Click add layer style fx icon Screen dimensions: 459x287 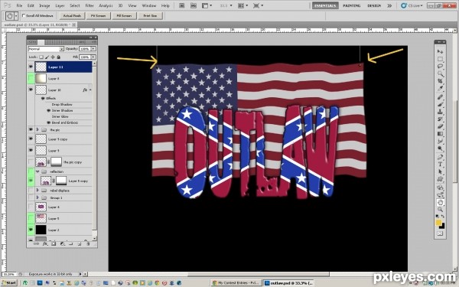(x=45, y=243)
